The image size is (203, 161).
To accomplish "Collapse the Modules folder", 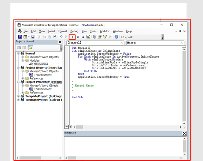I will (x=23, y=61).
